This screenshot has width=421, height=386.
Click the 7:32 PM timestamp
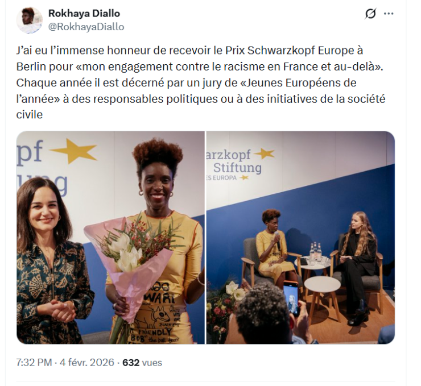tap(34, 362)
